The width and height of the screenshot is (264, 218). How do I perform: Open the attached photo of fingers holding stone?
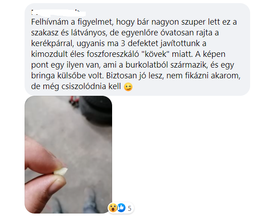[x=68, y=154]
